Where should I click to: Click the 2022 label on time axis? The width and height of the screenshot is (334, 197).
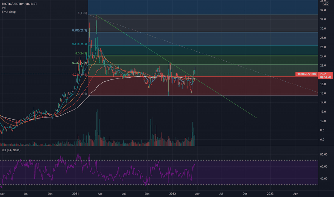point(172,194)
